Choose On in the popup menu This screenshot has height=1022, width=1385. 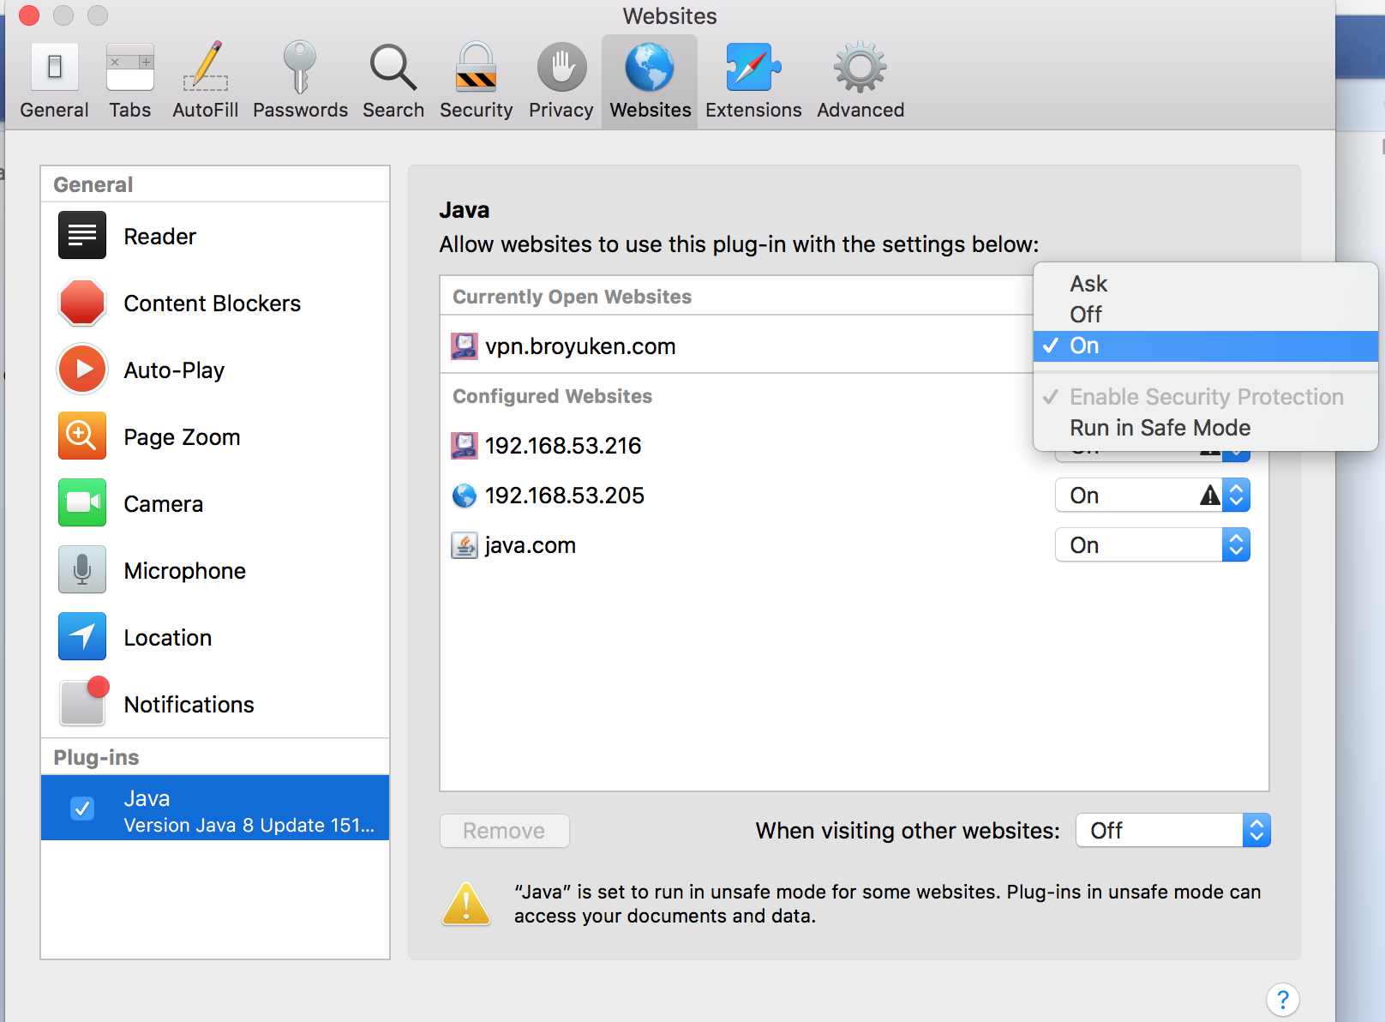pos(1206,346)
